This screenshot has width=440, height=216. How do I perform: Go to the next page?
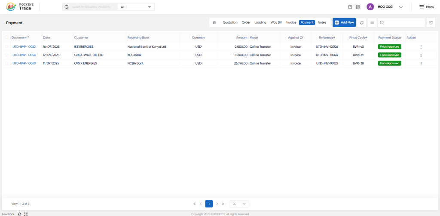click(x=217, y=204)
